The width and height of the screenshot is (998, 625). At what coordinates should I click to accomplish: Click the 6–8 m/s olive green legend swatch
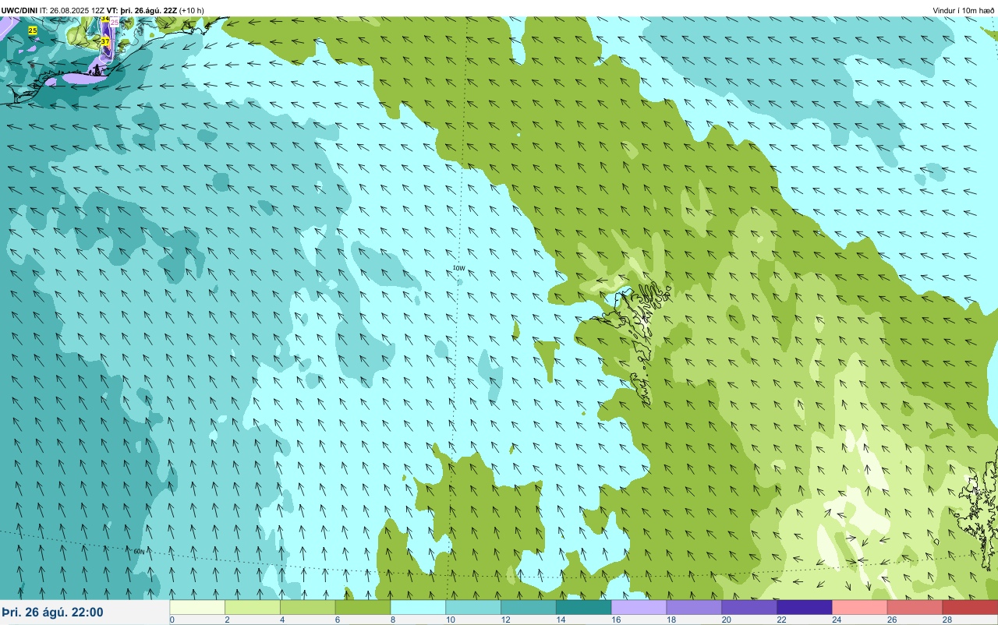pyautogui.click(x=363, y=607)
